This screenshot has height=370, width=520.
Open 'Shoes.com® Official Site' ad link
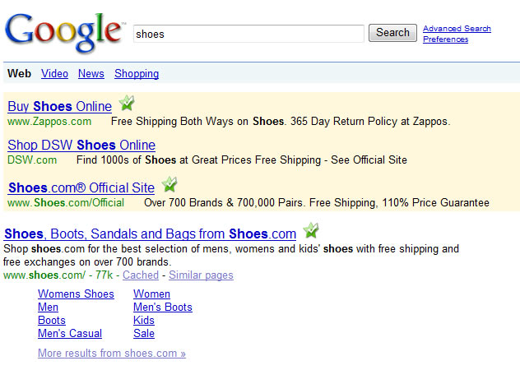click(81, 188)
